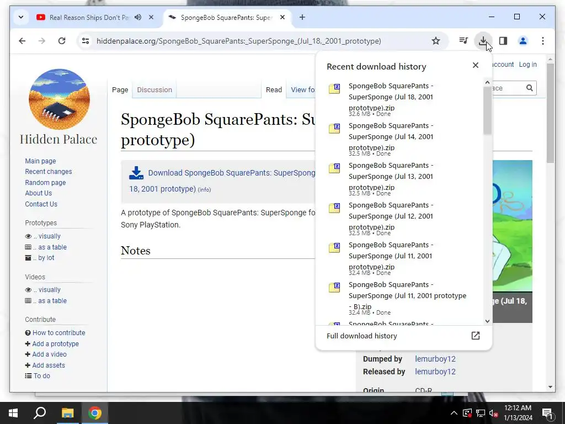Screen dimensions: 565x424
Task: Browse prototypes visually
Action: pyautogui.click(x=47, y=236)
